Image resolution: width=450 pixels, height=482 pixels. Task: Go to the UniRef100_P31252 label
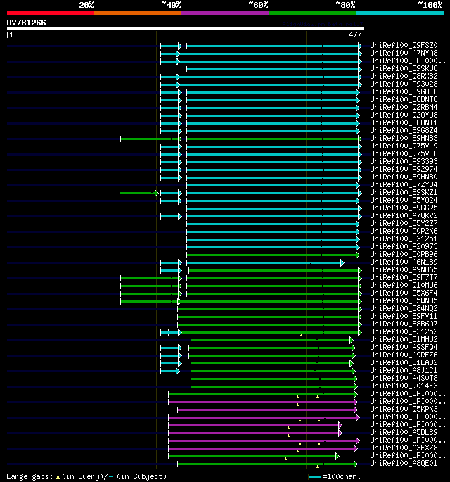pos(404,331)
